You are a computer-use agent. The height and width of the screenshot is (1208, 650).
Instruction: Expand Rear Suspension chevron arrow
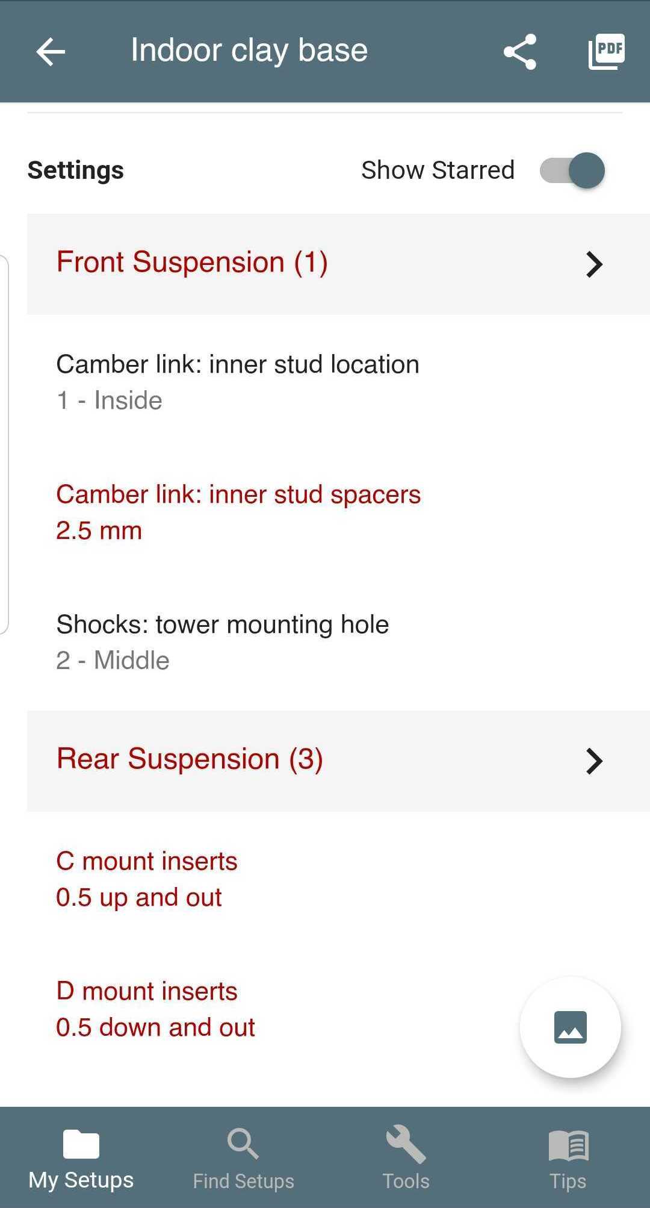click(594, 761)
